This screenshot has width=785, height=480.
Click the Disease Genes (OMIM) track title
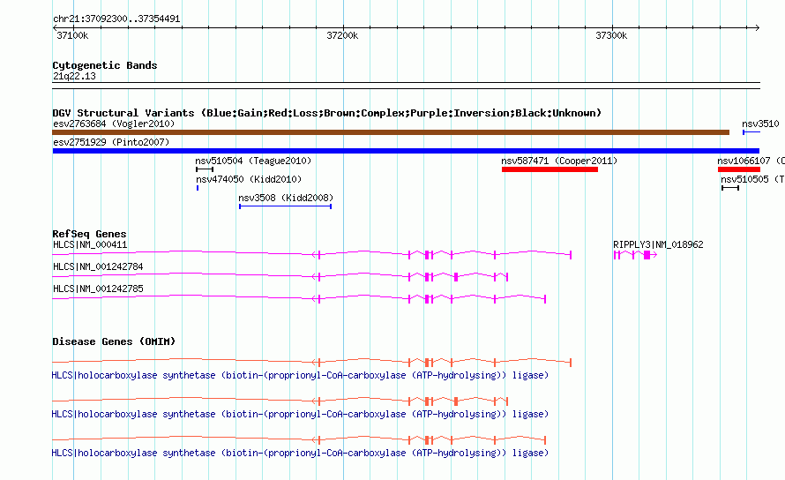[x=114, y=341]
